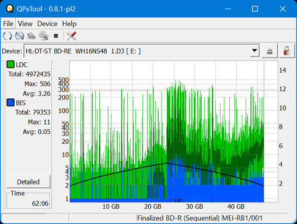This screenshot has height=224, width=297.
Task: Click the 20 GB axis label
Action: [x=153, y=207]
